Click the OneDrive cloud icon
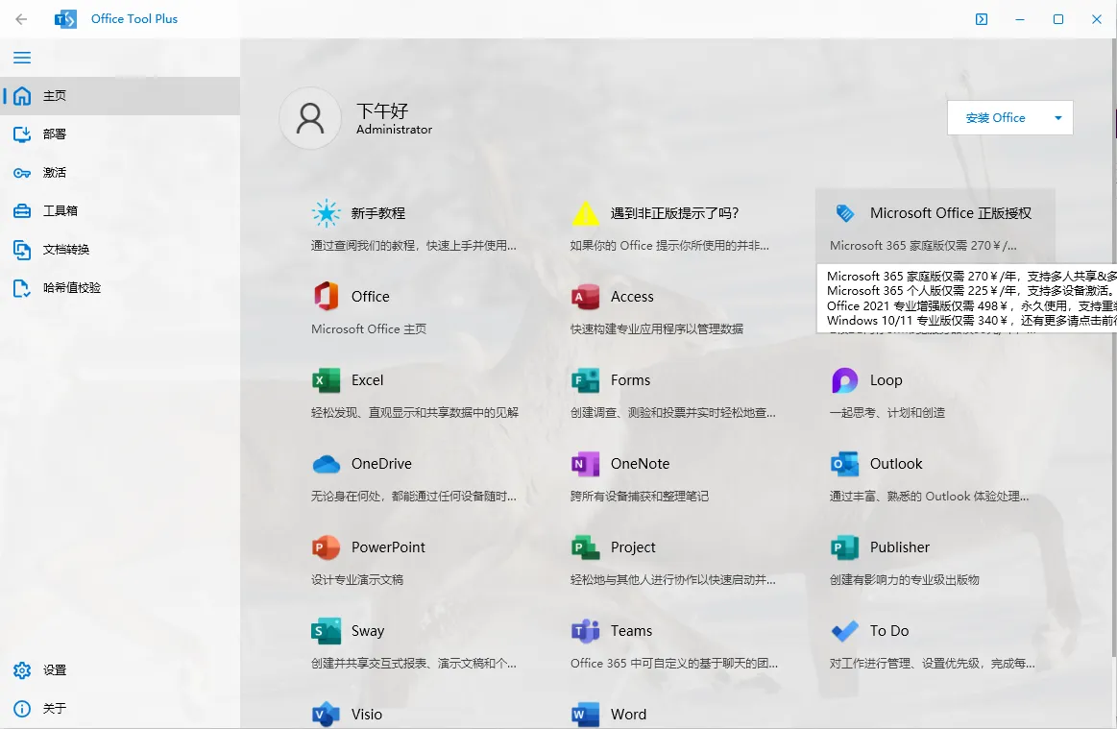The width and height of the screenshot is (1117, 729). [327, 464]
